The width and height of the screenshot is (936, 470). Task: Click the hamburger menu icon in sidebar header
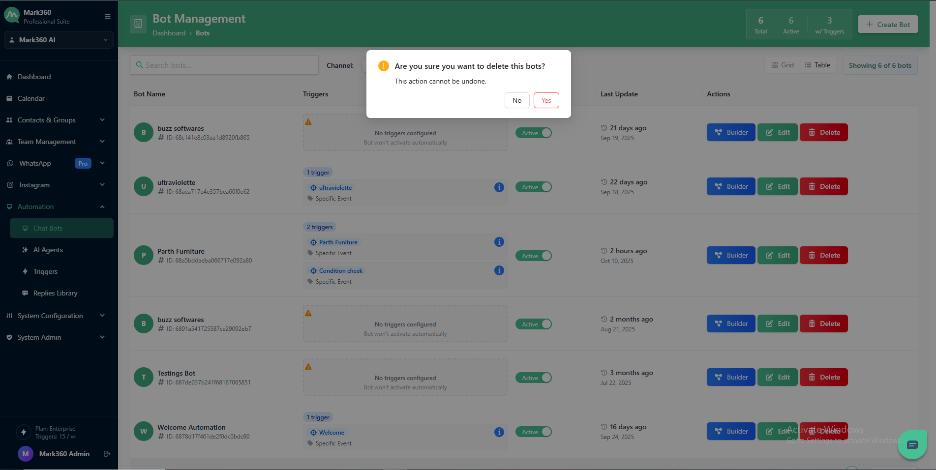click(107, 16)
